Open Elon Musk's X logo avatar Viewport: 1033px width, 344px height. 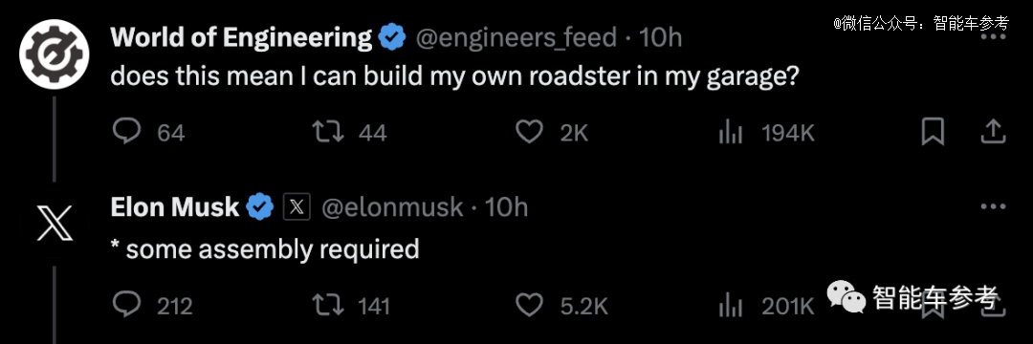[54, 224]
